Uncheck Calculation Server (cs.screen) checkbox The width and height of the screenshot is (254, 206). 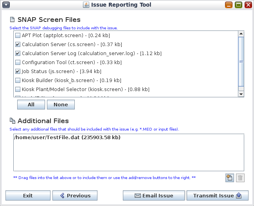click(18, 45)
